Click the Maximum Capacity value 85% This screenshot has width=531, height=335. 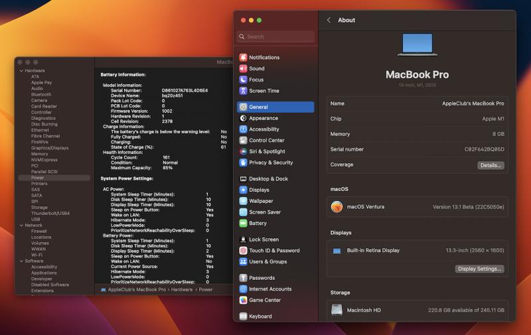pos(167,168)
